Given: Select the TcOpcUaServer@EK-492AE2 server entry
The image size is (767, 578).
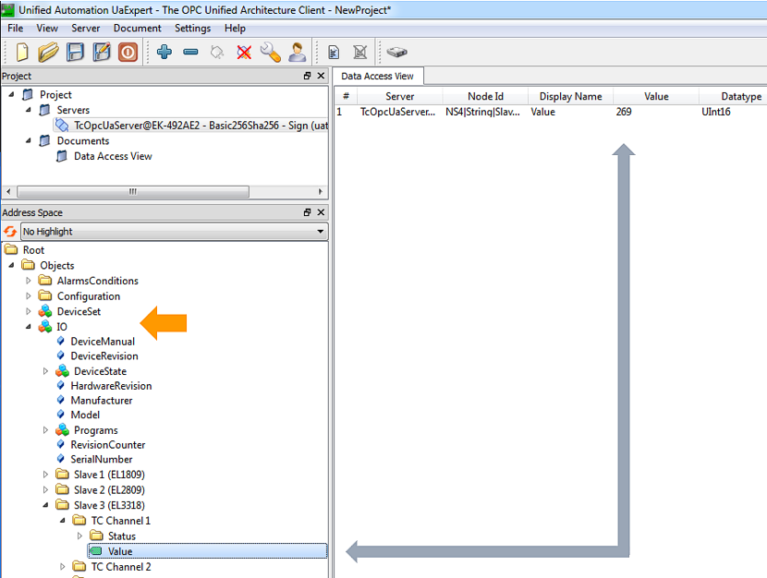Looking at the screenshot, I should click(x=190, y=126).
